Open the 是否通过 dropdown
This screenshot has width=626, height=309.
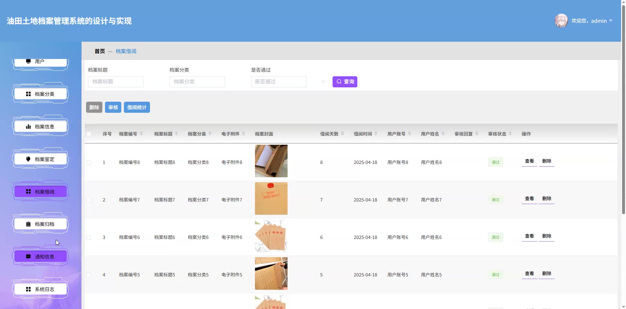coord(279,82)
